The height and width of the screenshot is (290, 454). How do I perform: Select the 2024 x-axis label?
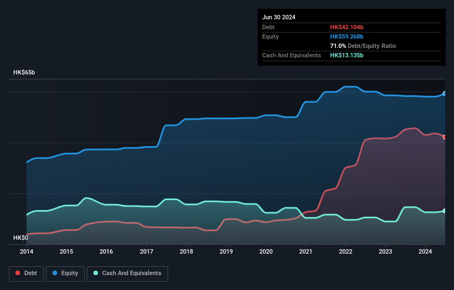click(x=426, y=252)
